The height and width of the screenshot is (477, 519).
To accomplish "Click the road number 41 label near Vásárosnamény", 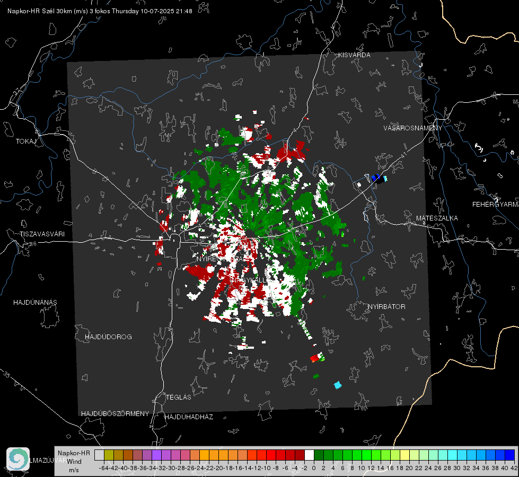I will point(403,154).
